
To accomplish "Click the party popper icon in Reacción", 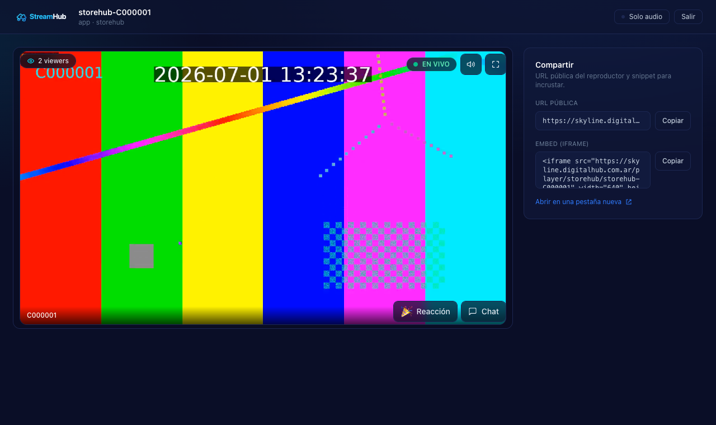I will [x=407, y=311].
